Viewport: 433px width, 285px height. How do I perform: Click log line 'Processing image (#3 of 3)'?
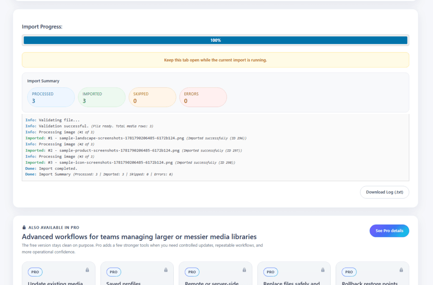click(60, 157)
